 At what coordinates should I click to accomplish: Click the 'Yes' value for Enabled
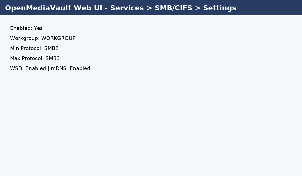coord(38,28)
